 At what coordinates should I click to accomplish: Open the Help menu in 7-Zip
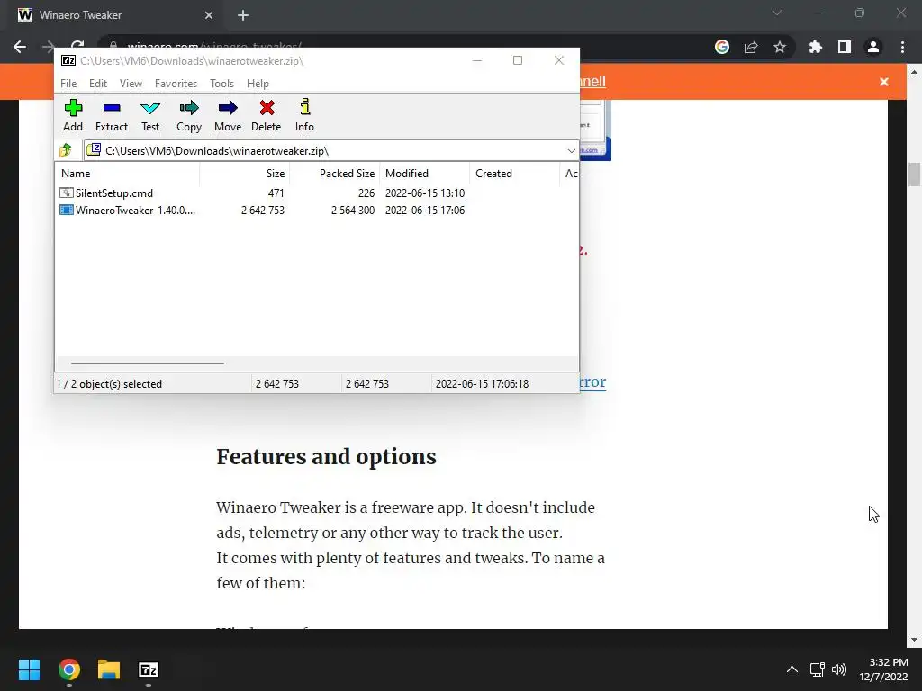click(x=258, y=84)
